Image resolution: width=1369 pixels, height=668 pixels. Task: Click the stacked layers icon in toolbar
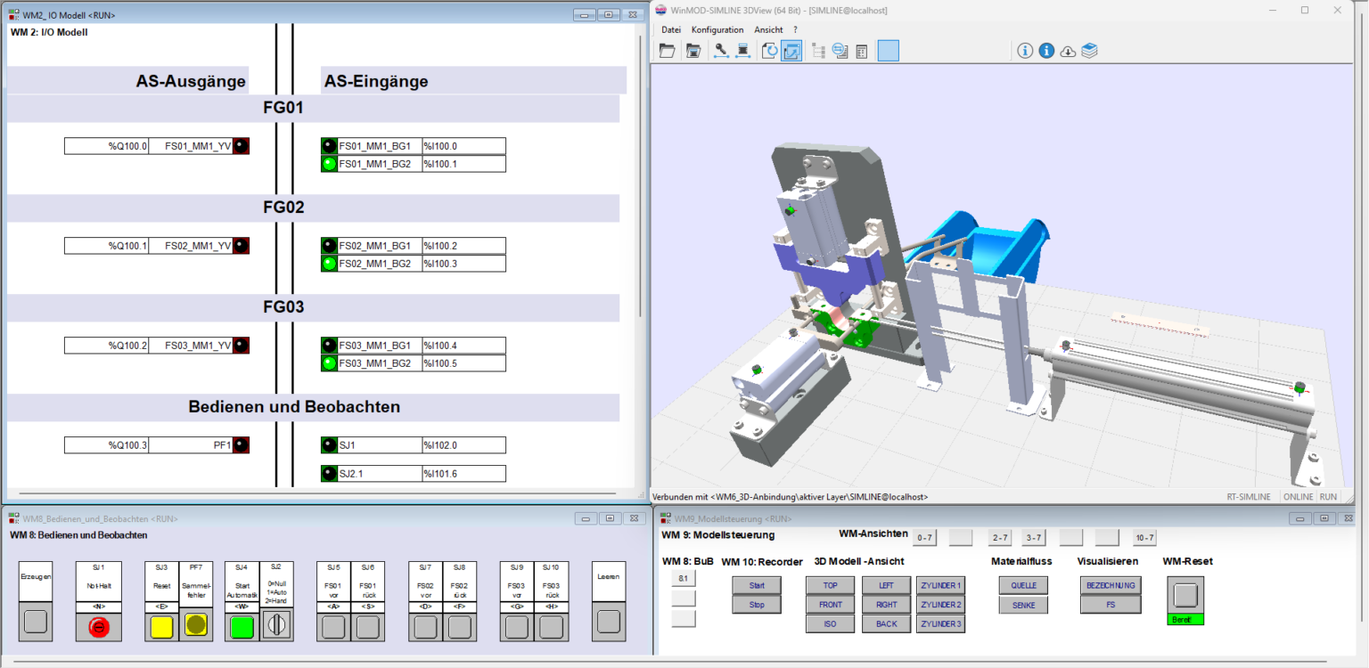pyautogui.click(x=1089, y=51)
